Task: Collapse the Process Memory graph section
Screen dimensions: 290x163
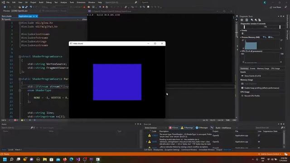Action: point(241,37)
